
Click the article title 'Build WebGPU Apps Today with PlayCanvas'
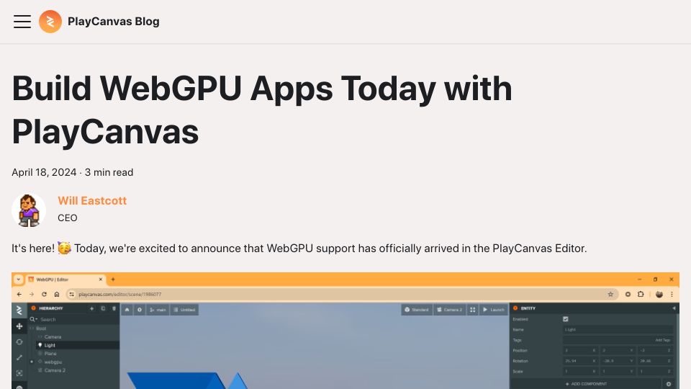(262, 110)
